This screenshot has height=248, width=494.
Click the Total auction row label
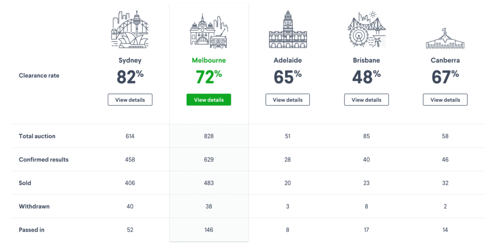[x=37, y=136]
